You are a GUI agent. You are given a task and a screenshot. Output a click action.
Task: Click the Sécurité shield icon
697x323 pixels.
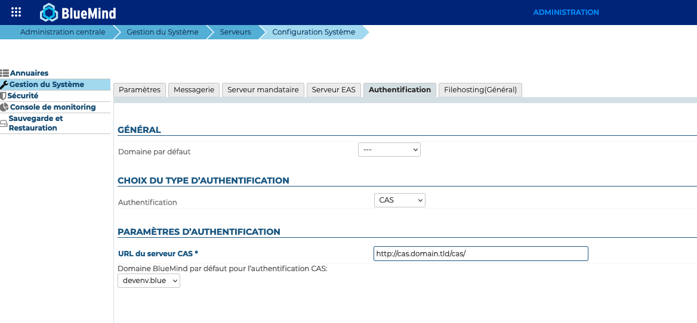pos(4,96)
